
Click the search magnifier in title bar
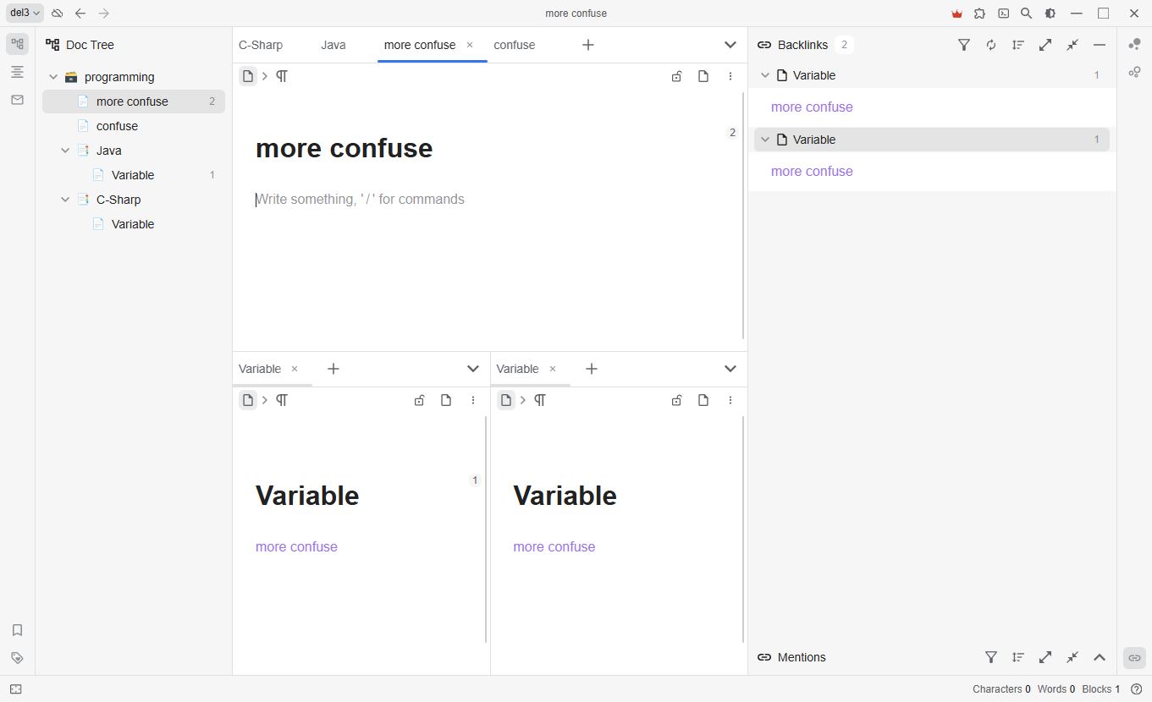[x=1026, y=14]
